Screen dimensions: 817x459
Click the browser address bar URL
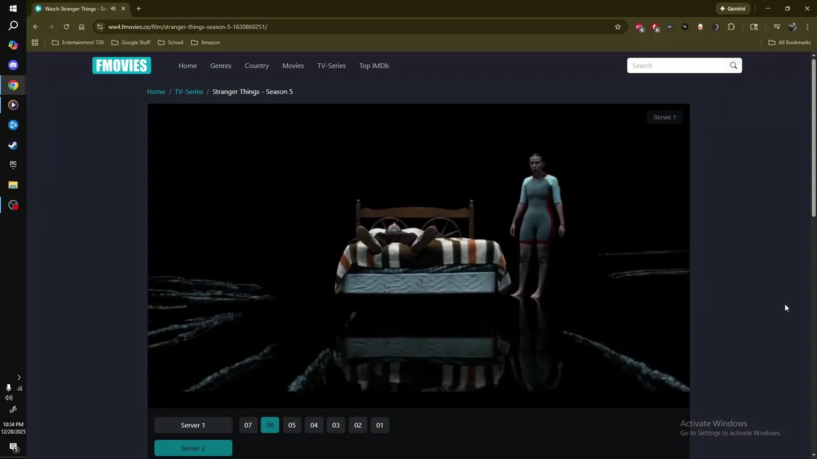coord(188,27)
